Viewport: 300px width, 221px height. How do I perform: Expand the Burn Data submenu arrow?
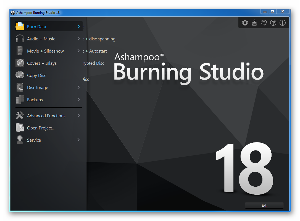click(78, 27)
